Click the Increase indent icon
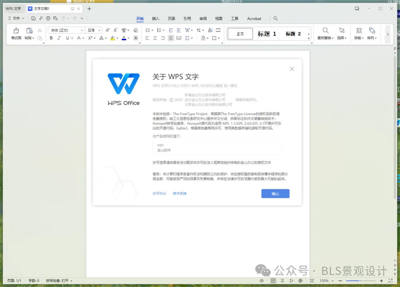The image size is (400, 287). (179, 30)
